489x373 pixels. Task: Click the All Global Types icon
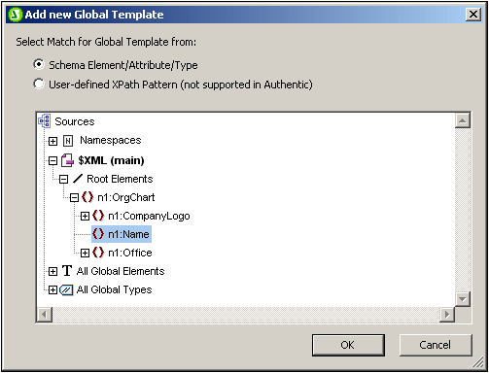(x=66, y=289)
